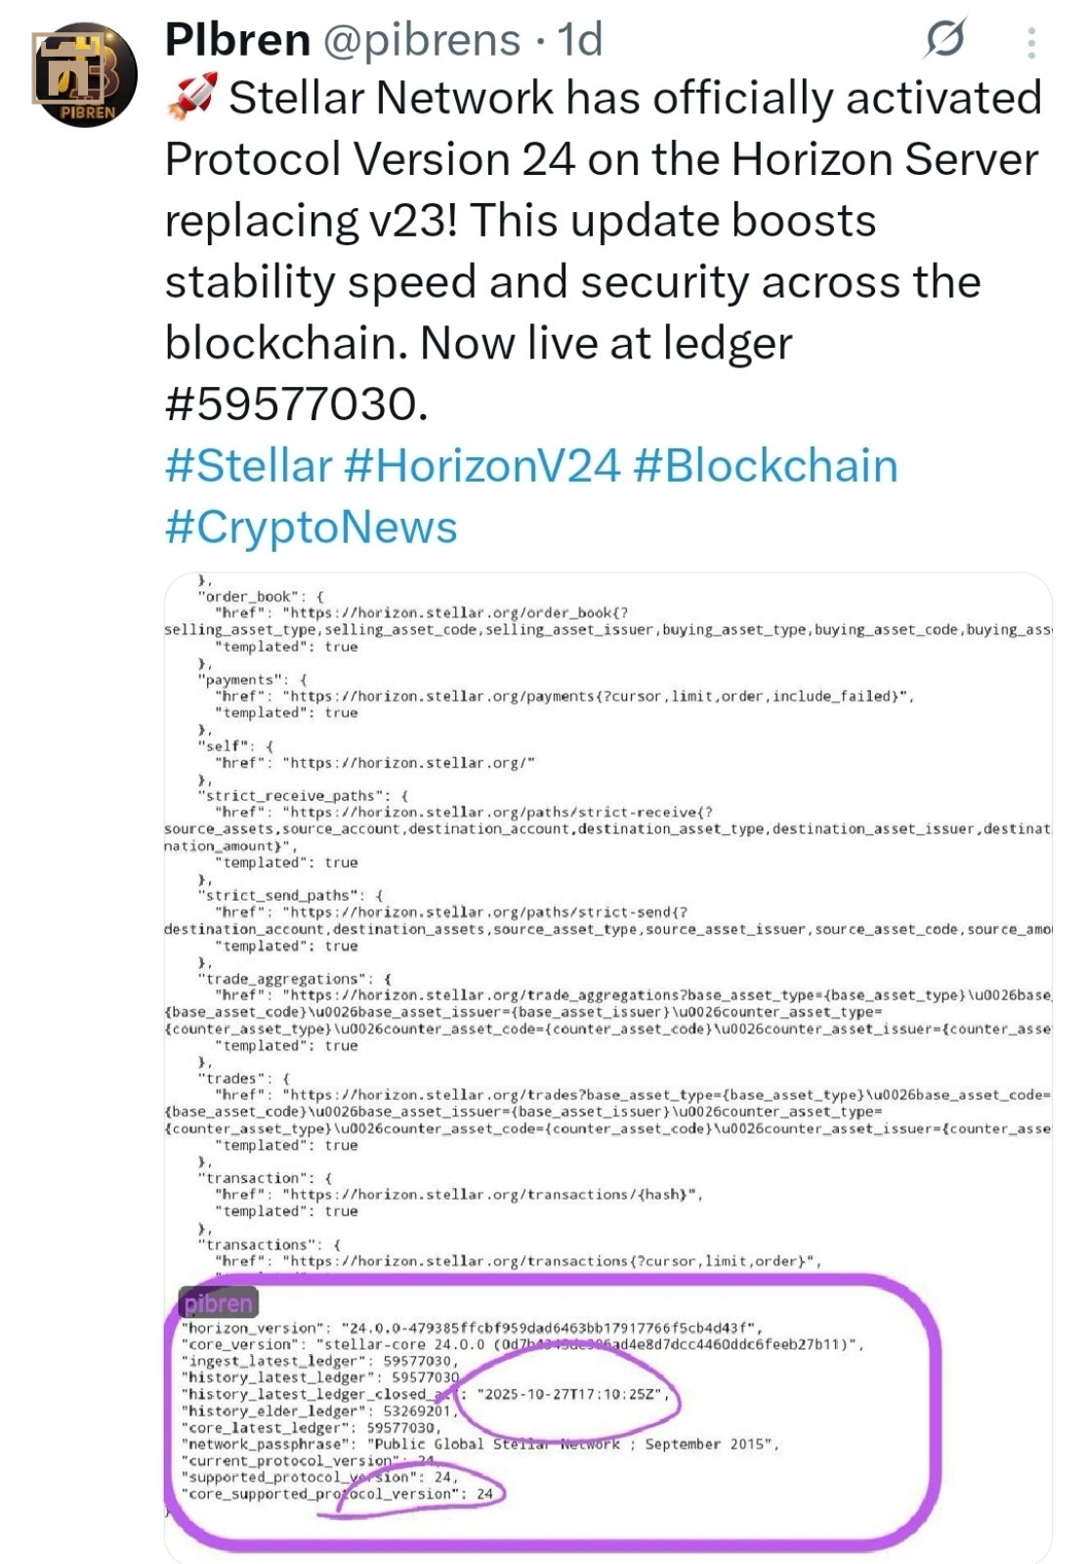1085x1564 pixels.
Task: Select the #Blockchain hashtag
Action: 765,466
